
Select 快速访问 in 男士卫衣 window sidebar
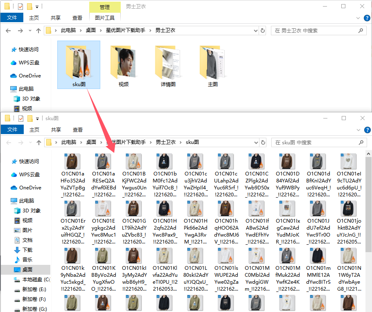click(x=25, y=50)
